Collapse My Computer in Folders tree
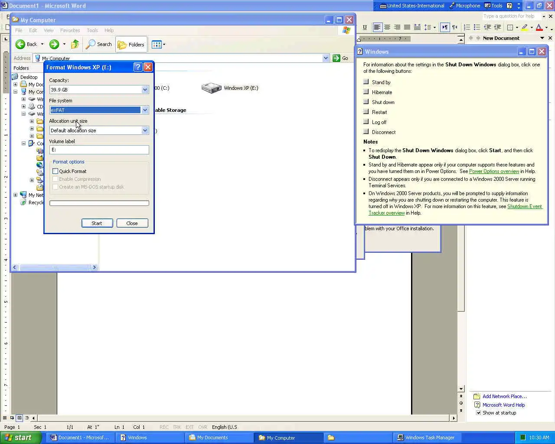Screen dimensions: 555x444 (16, 92)
